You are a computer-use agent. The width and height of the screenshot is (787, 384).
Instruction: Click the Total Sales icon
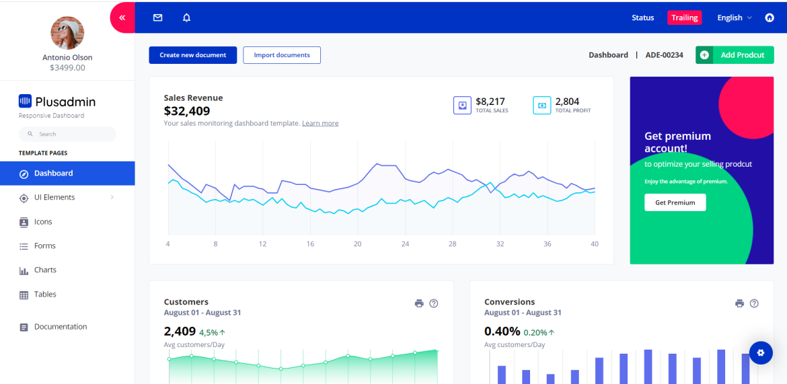click(x=462, y=106)
